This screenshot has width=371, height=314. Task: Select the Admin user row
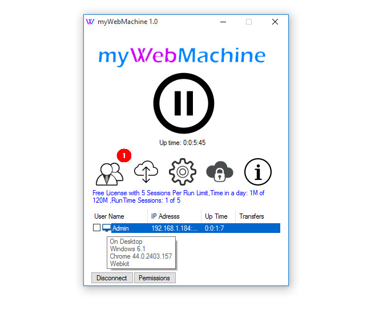pos(187,228)
